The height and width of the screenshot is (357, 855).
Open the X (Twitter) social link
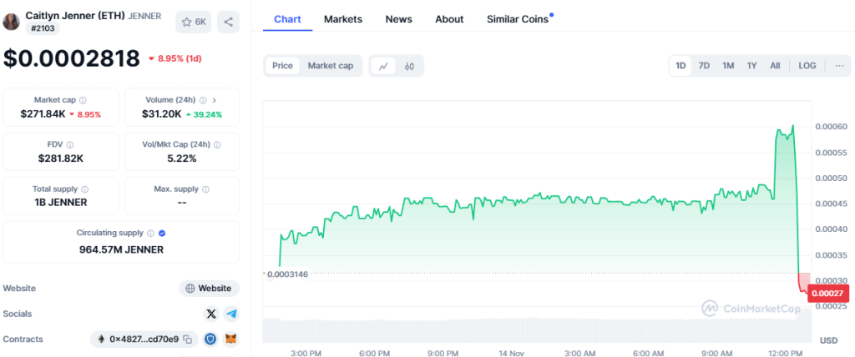(210, 314)
